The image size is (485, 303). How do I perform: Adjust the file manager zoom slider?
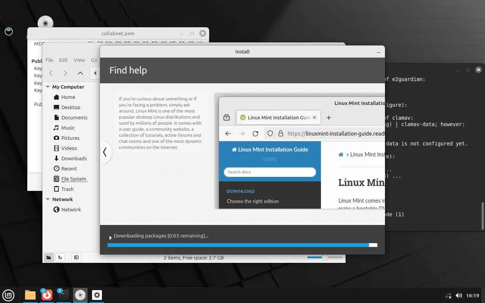[324, 258]
